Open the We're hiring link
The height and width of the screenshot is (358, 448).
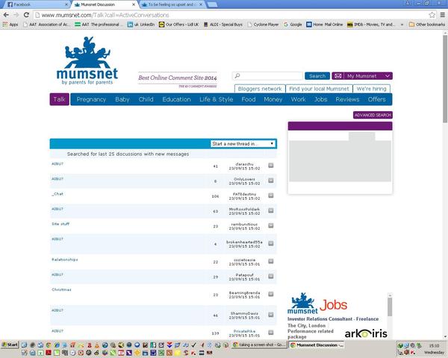371,89
